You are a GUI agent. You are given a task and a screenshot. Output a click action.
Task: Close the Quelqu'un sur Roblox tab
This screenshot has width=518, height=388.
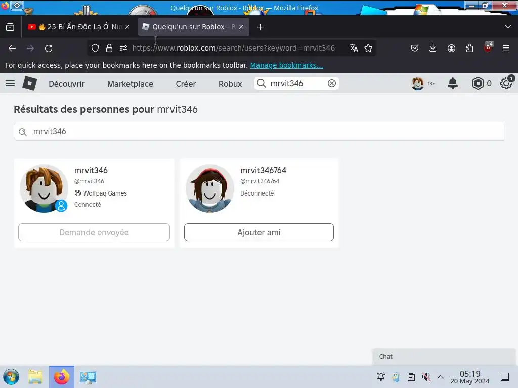click(x=241, y=27)
